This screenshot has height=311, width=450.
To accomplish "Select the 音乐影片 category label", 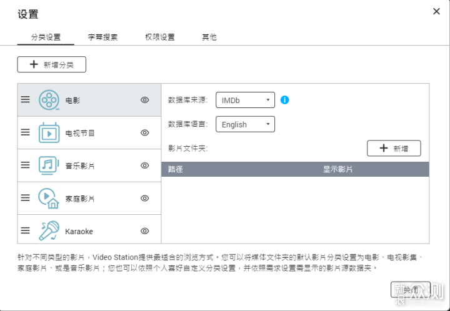I will (x=80, y=165).
